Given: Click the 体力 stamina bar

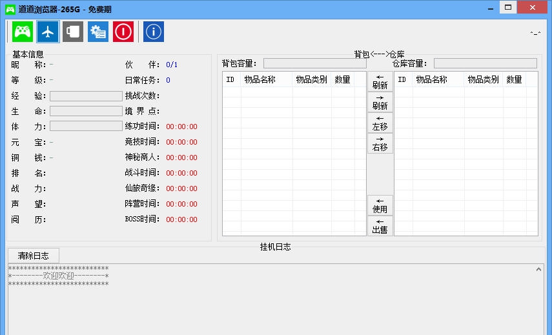Looking at the screenshot, I should (86, 126).
